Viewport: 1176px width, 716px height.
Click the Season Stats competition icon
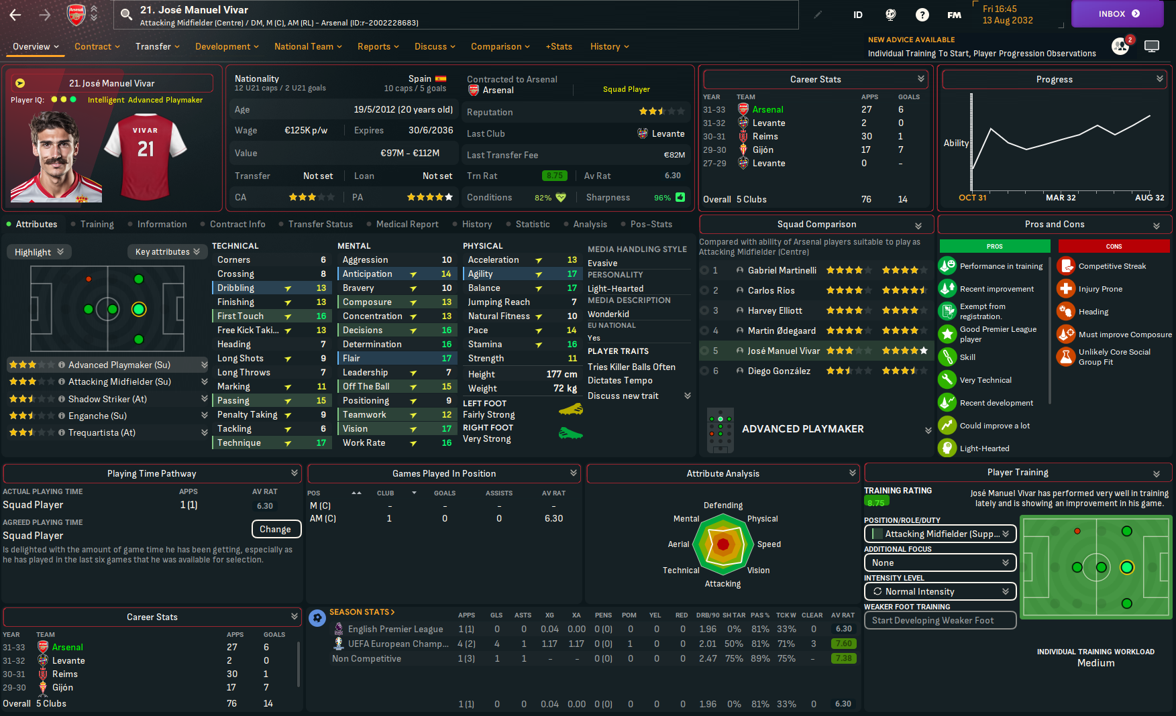pyautogui.click(x=317, y=617)
